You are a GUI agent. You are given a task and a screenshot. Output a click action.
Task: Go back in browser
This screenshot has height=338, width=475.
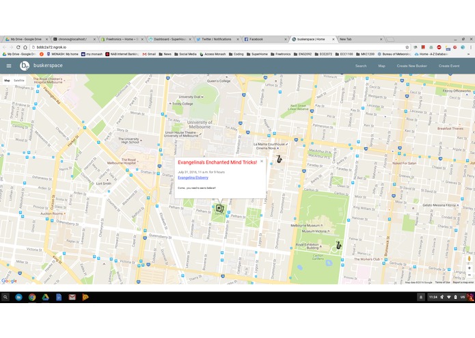click(4, 47)
